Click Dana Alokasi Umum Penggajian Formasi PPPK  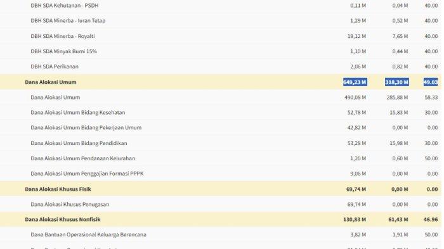point(87,174)
